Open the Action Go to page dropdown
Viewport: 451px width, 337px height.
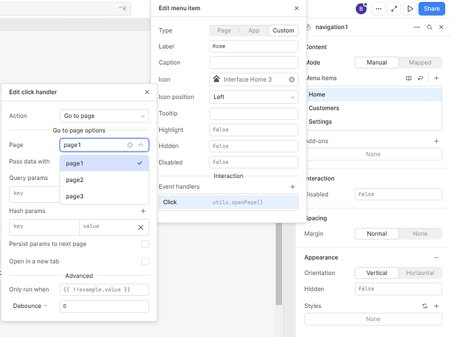tap(105, 116)
